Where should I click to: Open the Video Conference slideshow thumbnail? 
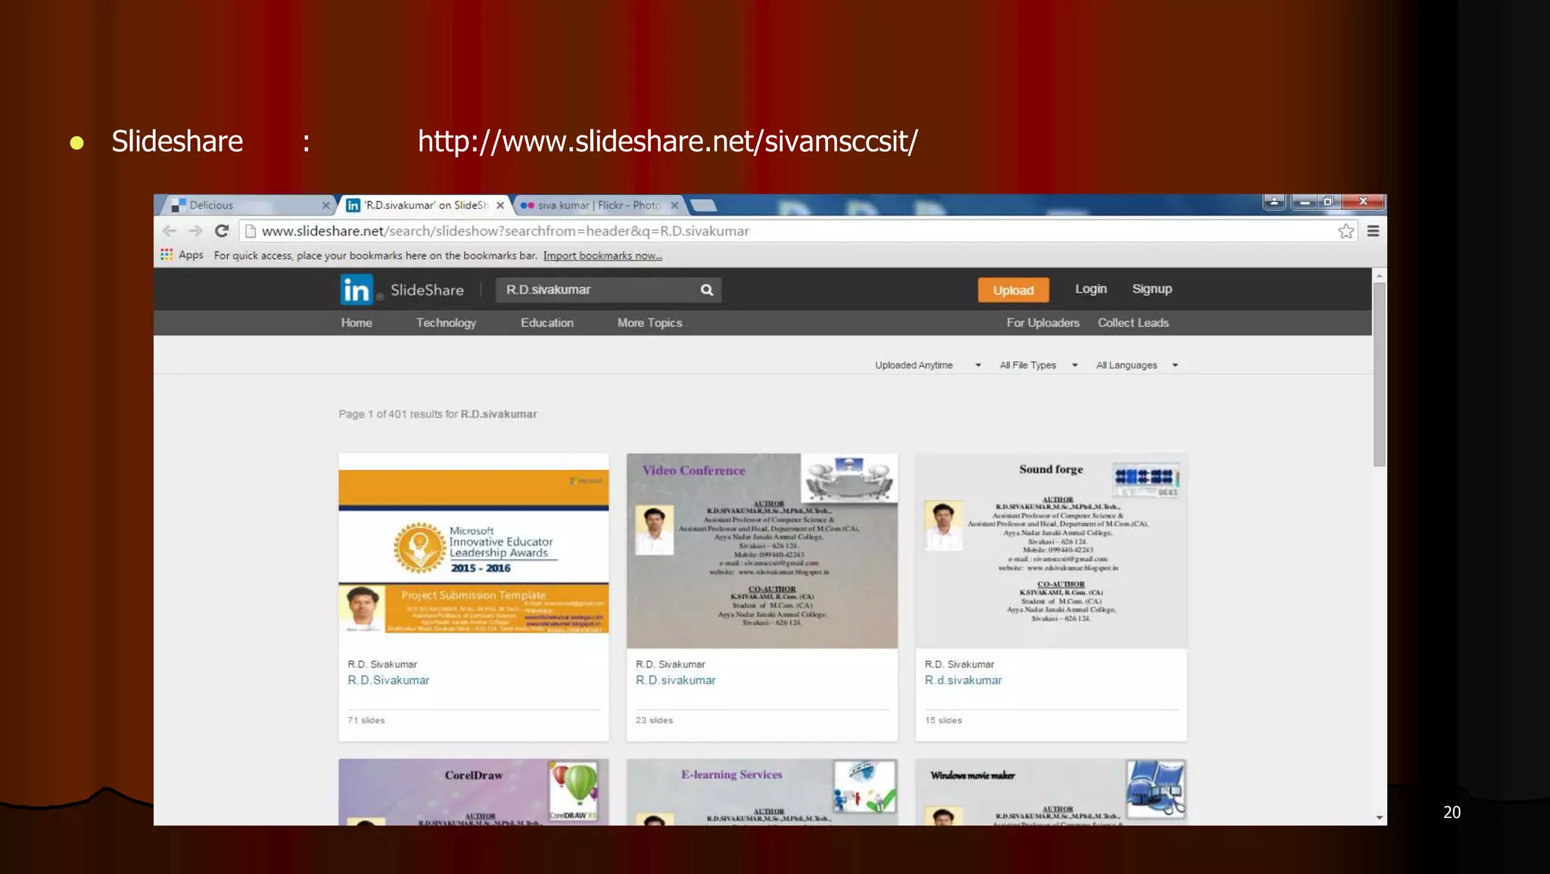click(762, 550)
